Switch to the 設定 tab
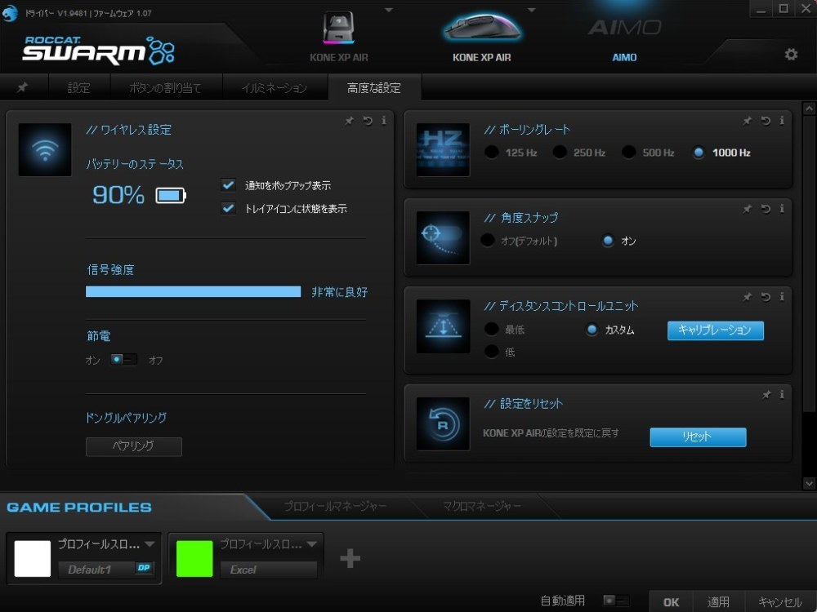Image resolution: width=817 pixels, height=612 pixels. (x=79, y=87)
